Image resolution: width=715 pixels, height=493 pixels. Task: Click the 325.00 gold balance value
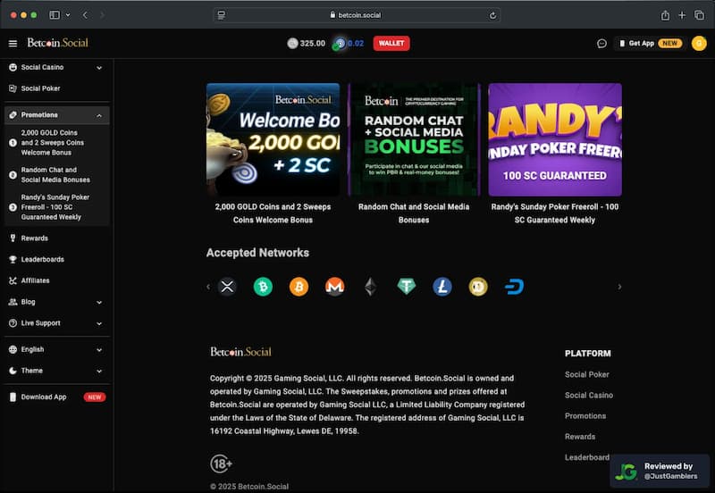[x=313, y=43]
